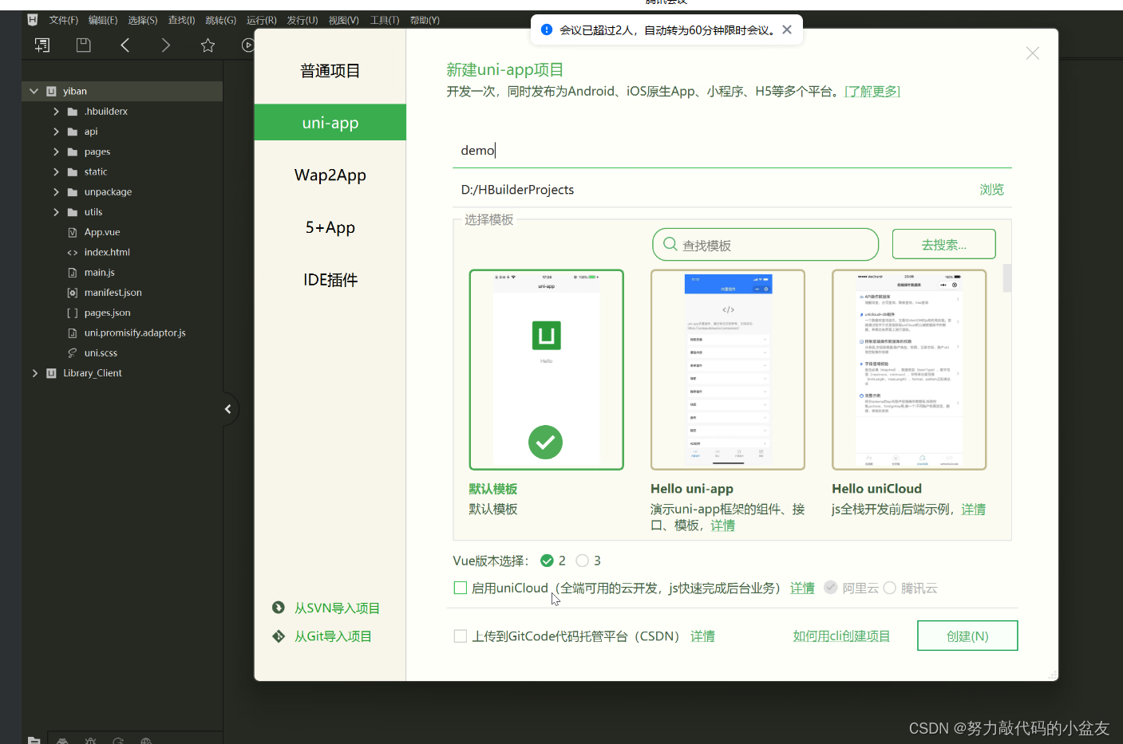
Task: Open the 帮助(Y) menu
Action: [425, 20]
